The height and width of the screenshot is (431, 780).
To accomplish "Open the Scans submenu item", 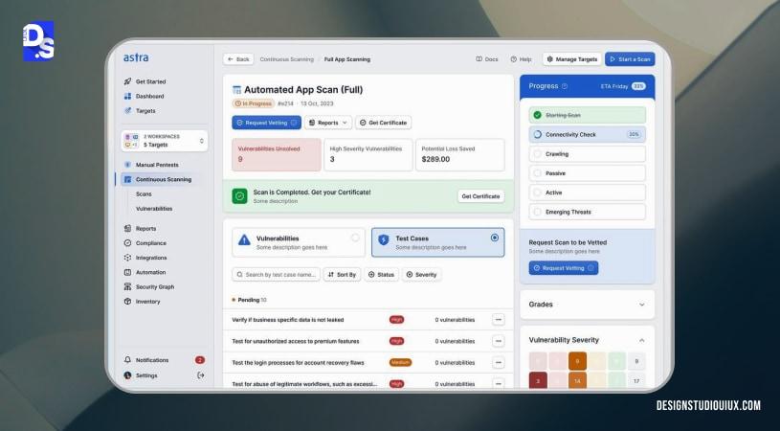I will [x=144, y=194].
